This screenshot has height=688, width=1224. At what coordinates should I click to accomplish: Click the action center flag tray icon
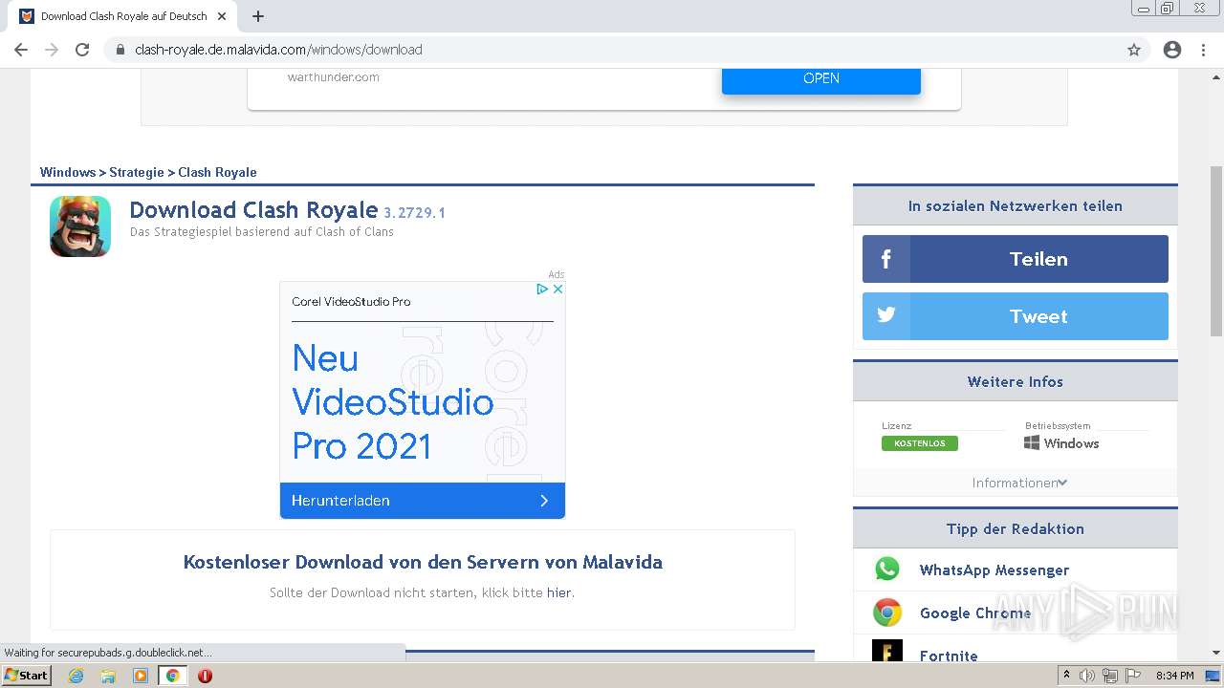click(1131, 676)
